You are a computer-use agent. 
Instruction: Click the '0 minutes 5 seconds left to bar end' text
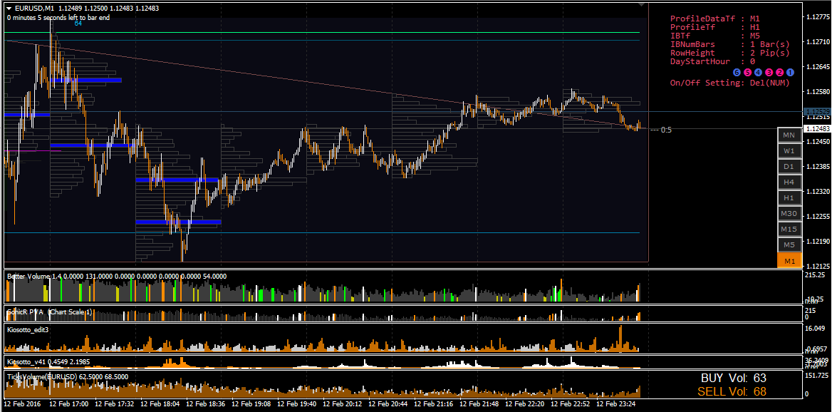click(x=58, y=18)
